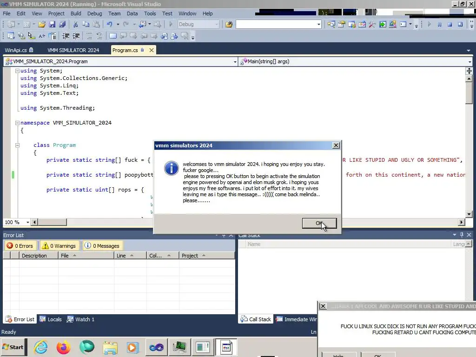This screenshot has width=476, height=357.
Task: Open the VMM_SIMULATOR_2024.Program class dropdown
Action: pyautogui.click(x=235, y=62)
